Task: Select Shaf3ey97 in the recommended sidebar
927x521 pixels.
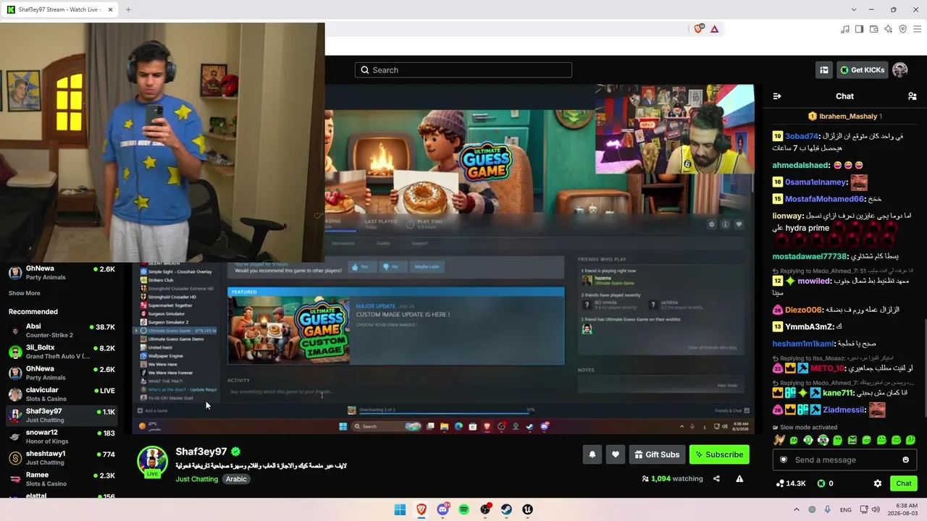Action: point(62,415)
